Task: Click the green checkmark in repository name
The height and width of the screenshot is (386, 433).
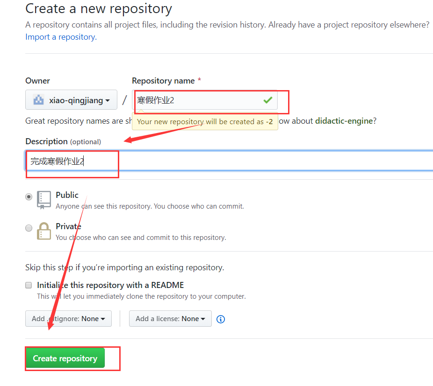Action: click(267, 100)
